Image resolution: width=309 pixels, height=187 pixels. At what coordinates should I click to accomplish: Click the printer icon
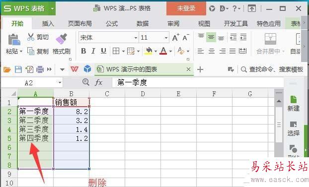[x=40, y=69]
